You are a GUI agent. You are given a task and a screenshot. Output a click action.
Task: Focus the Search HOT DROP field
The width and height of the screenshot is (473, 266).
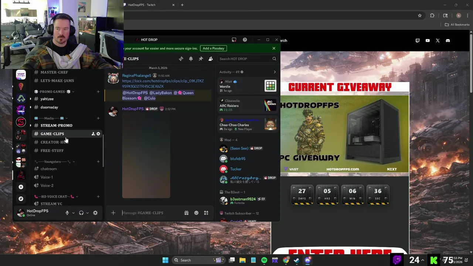tap(248, 59)
